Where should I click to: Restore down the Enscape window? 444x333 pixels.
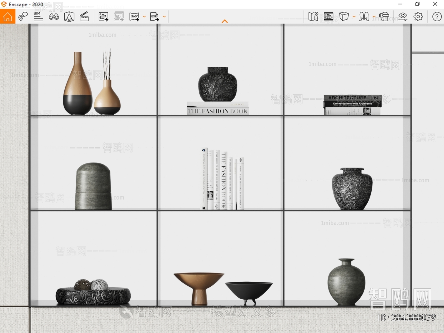point(417,4)
